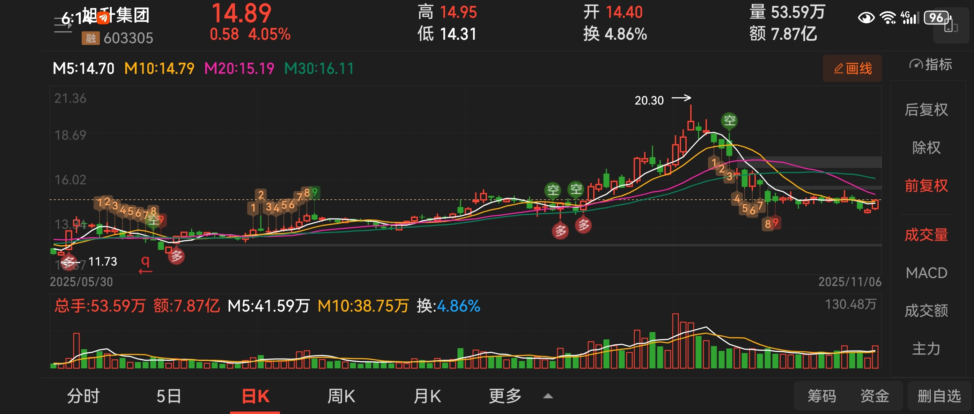This screenshot has width=974, height=414.
Task: Switch sub-chart to MACD indicator
Action: pyautogui.click(x=926, y=273)
